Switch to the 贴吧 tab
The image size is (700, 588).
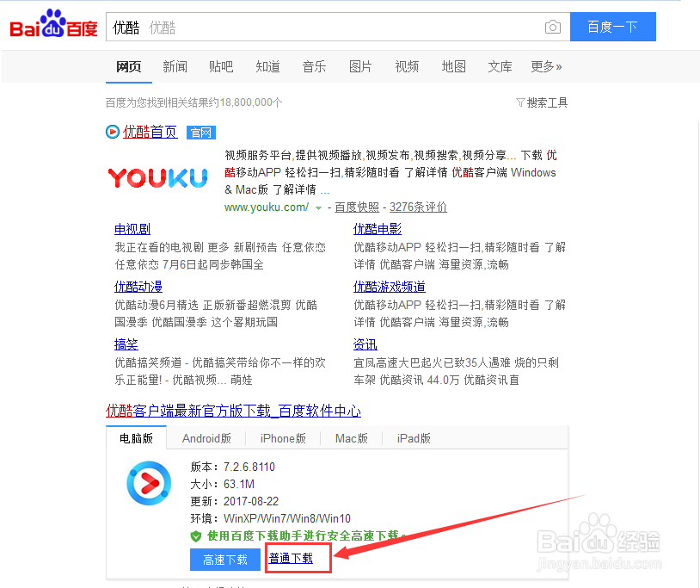click(221, 67)
